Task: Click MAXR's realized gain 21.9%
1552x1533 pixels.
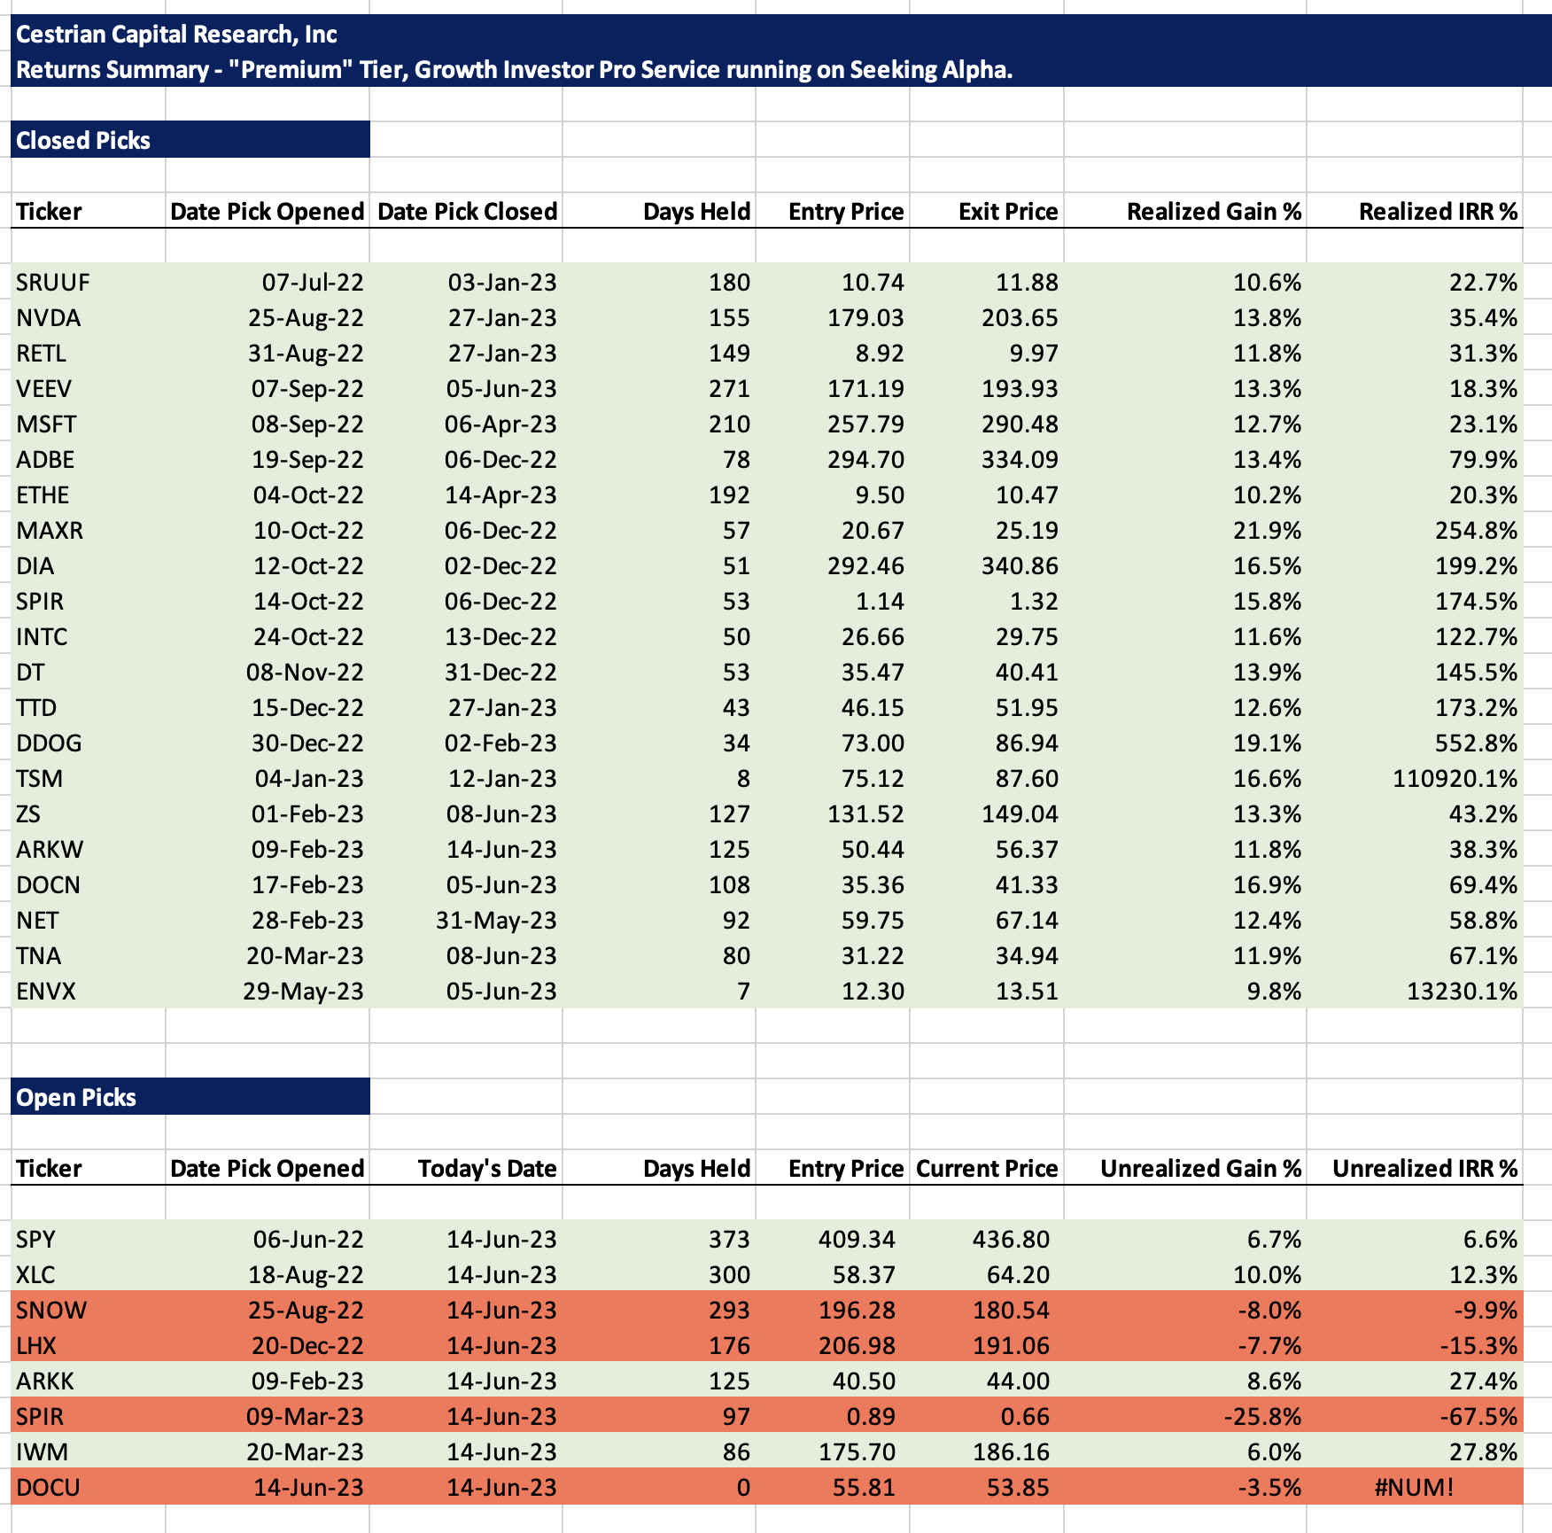Action: (x=1267, y=531)
